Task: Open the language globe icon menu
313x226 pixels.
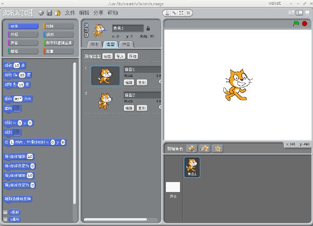Action: [x=41, y=13]
